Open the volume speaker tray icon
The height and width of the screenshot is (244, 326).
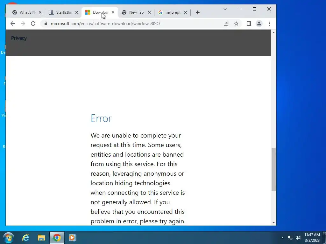click(298, 238)
